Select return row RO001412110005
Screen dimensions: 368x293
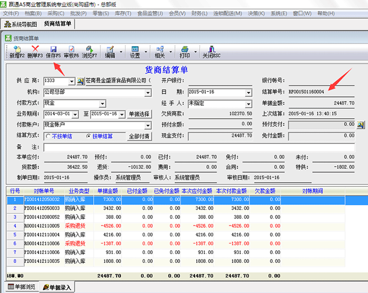[x=176, y=226]
